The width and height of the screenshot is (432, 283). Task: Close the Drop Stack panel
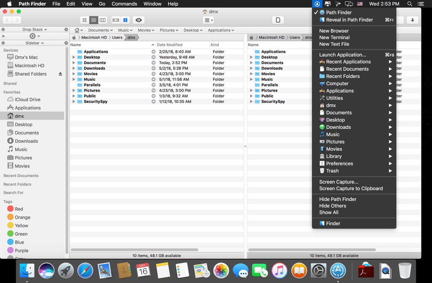point(66,30)
